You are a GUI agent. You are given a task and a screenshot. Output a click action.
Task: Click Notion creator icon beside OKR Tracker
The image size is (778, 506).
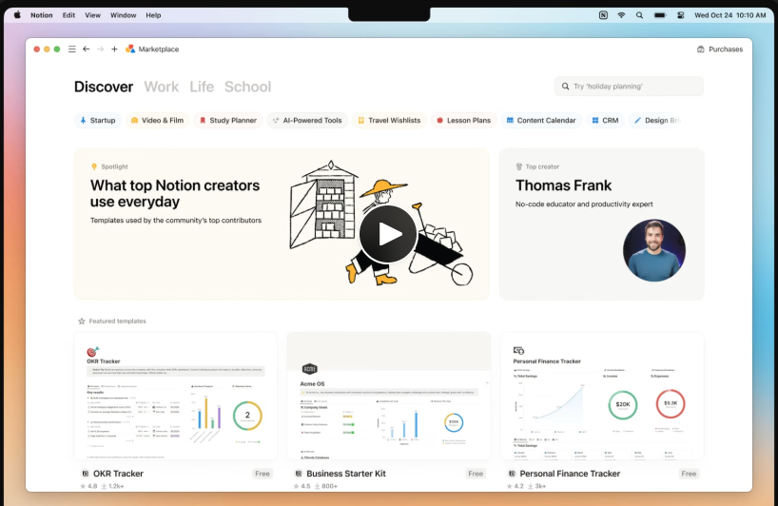[x=86, y=474]
